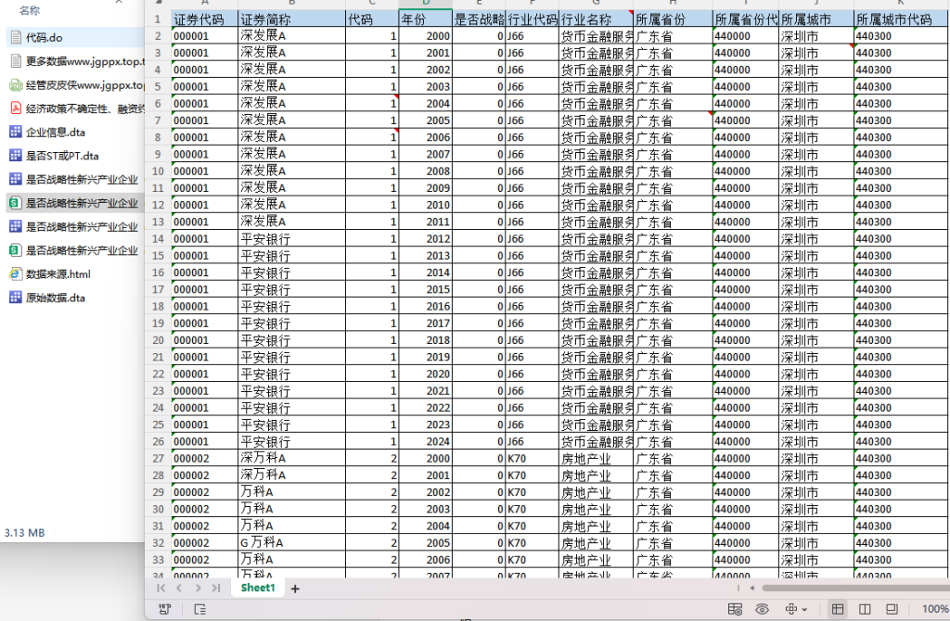Switch to normal grid view
This screenshot has width=950, height=621.
(838, 610)
